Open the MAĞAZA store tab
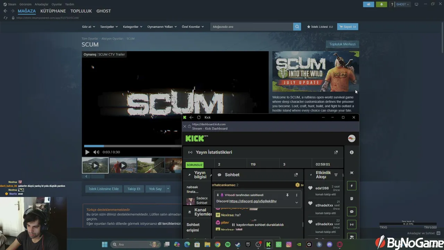The width and height of the screenshot is (444, 250). pyautogui.click(x=27, y=11)
